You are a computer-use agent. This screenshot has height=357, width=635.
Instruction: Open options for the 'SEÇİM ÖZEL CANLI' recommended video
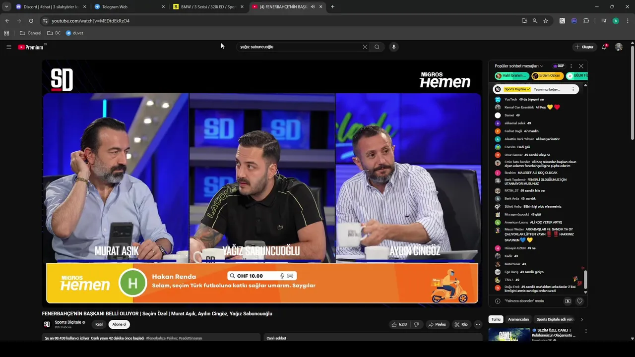tap(585, 331)
